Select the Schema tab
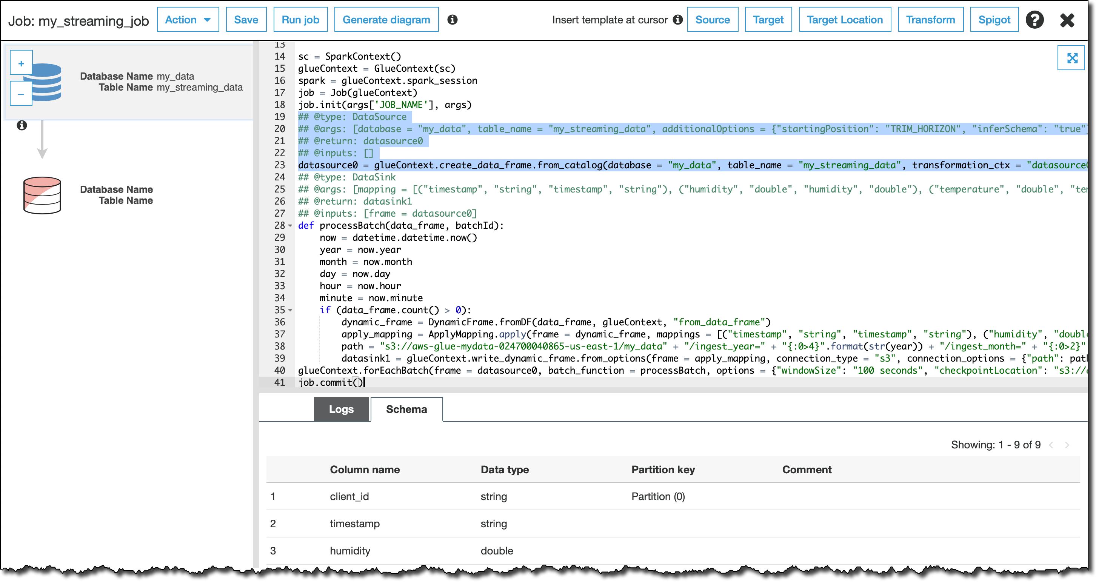 pos(406,409)
